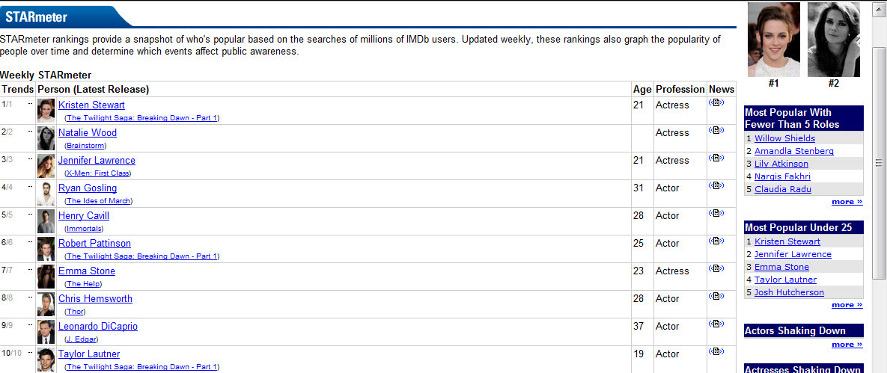This screenshot has width=887, height=373.
Task: Click the news icon for Ryan Gosling
Action: point(716,185)
